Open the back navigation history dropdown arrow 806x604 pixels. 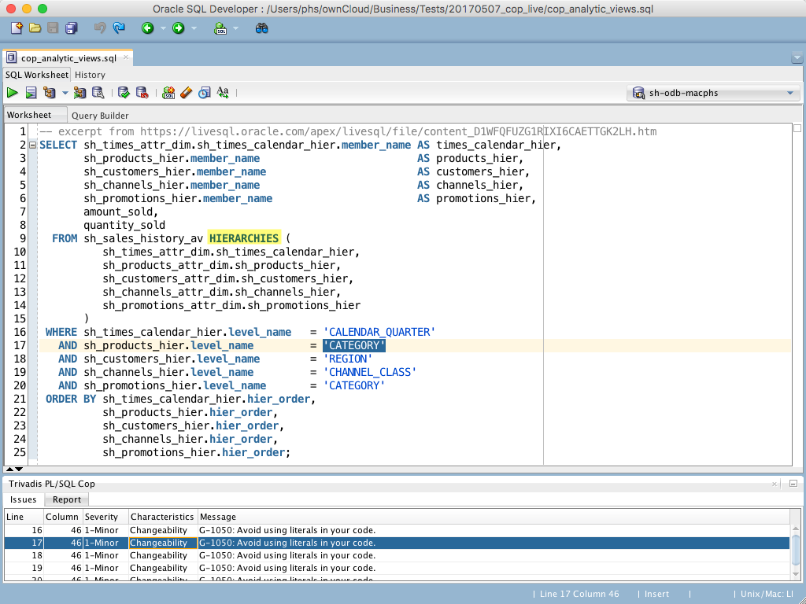[x=163, y=28]
